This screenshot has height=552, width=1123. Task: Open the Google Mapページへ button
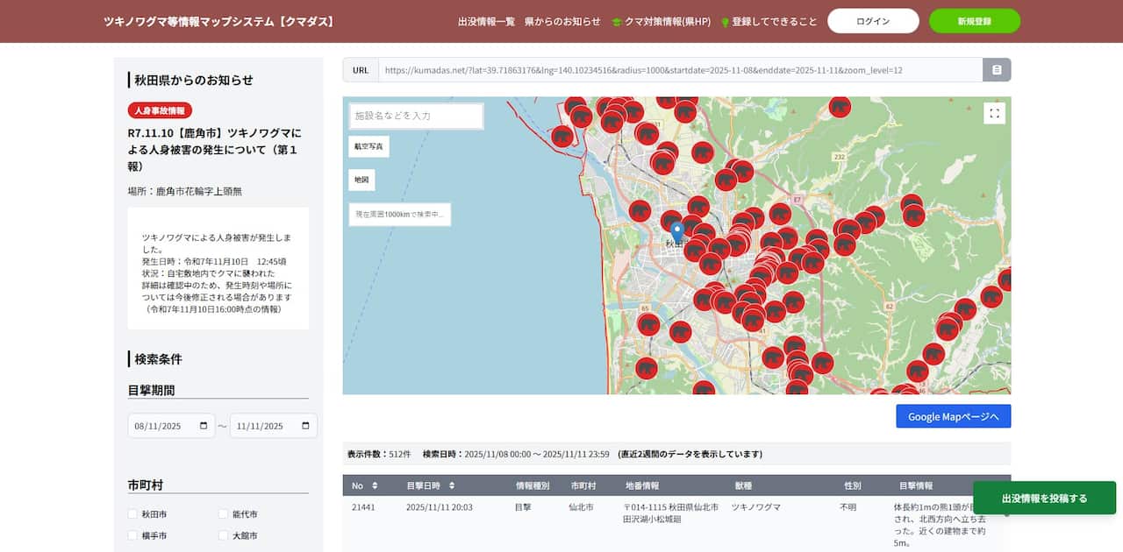tap(953, 416)
